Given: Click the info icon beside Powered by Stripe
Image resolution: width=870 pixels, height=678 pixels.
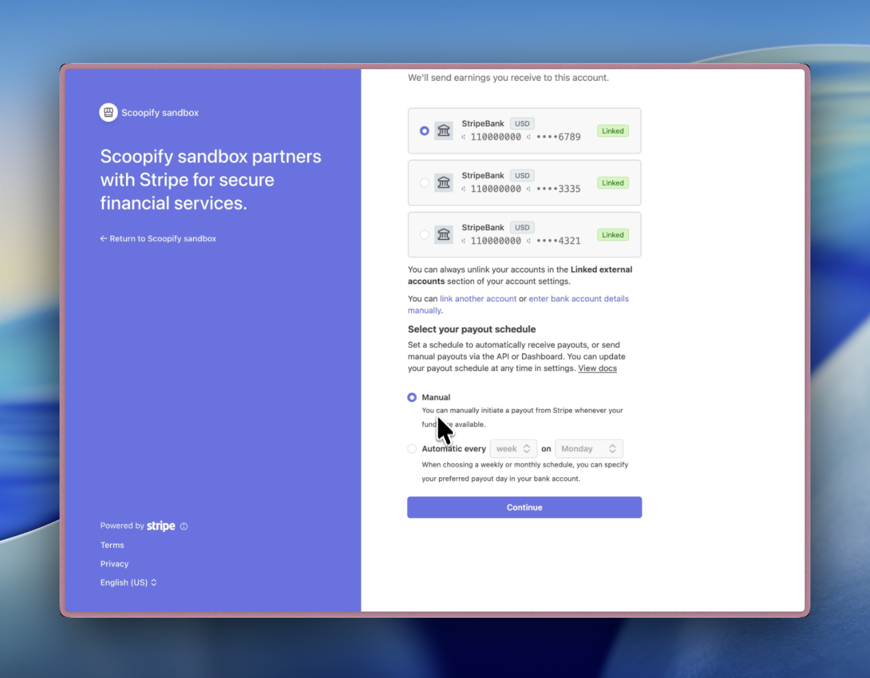Looking at the screenshot, I should tap(184, 527).
